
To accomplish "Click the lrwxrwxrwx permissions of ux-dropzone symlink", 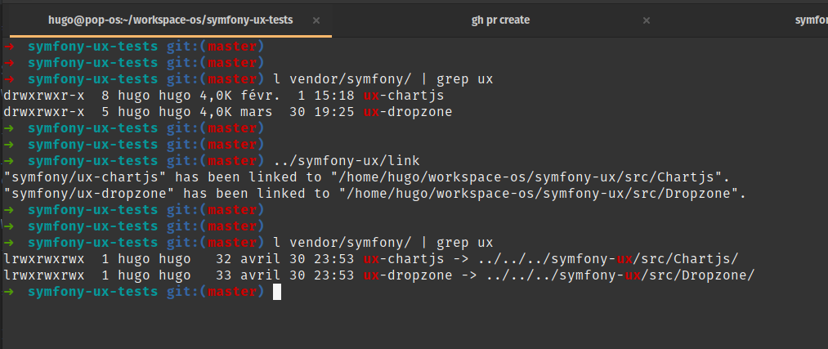I will [x=44, y=275].
